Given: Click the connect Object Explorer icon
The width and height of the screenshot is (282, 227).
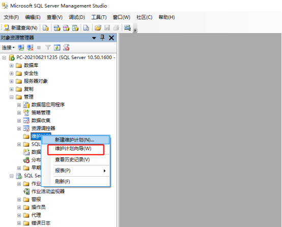Looking at the screenshot, I should 21,48.
